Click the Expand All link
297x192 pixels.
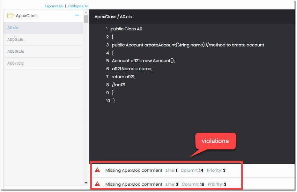[53, 6]
